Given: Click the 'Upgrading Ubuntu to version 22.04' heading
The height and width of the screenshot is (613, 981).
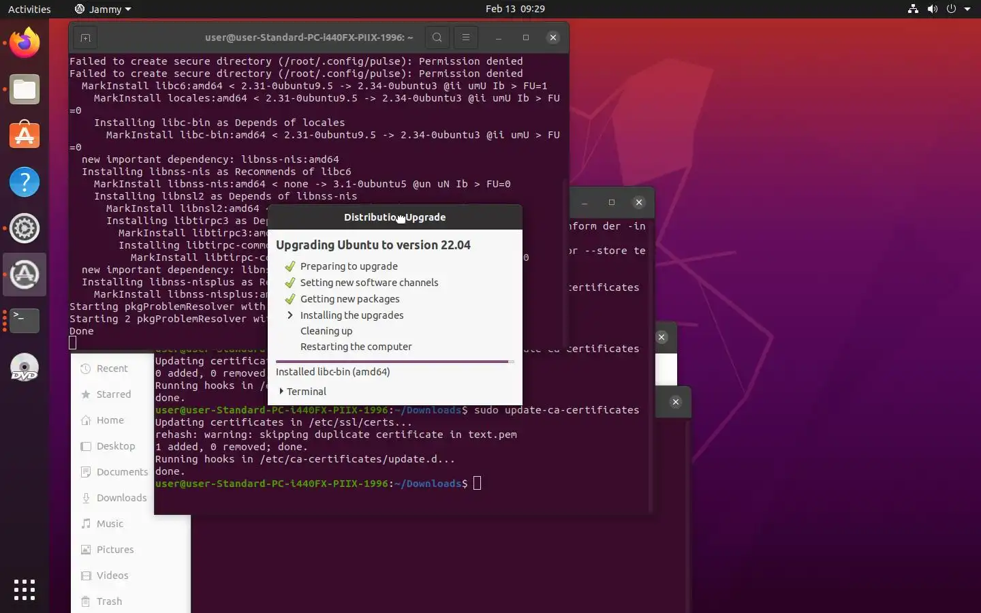Looking at the screenshot, I should click(373, 245).
